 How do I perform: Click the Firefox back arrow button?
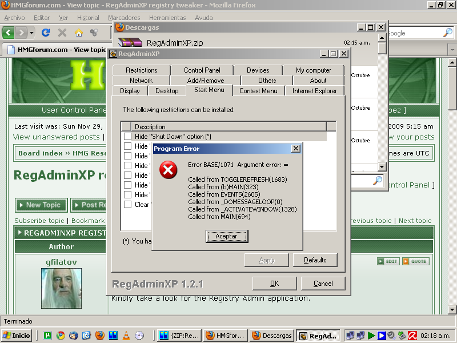[8, 33]
